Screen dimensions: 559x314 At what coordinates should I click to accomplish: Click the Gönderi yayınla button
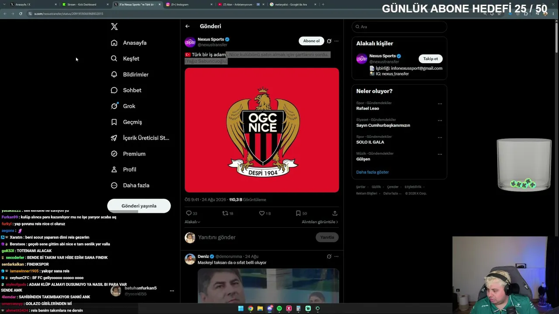pyautogui.click(x=139, y=206)
